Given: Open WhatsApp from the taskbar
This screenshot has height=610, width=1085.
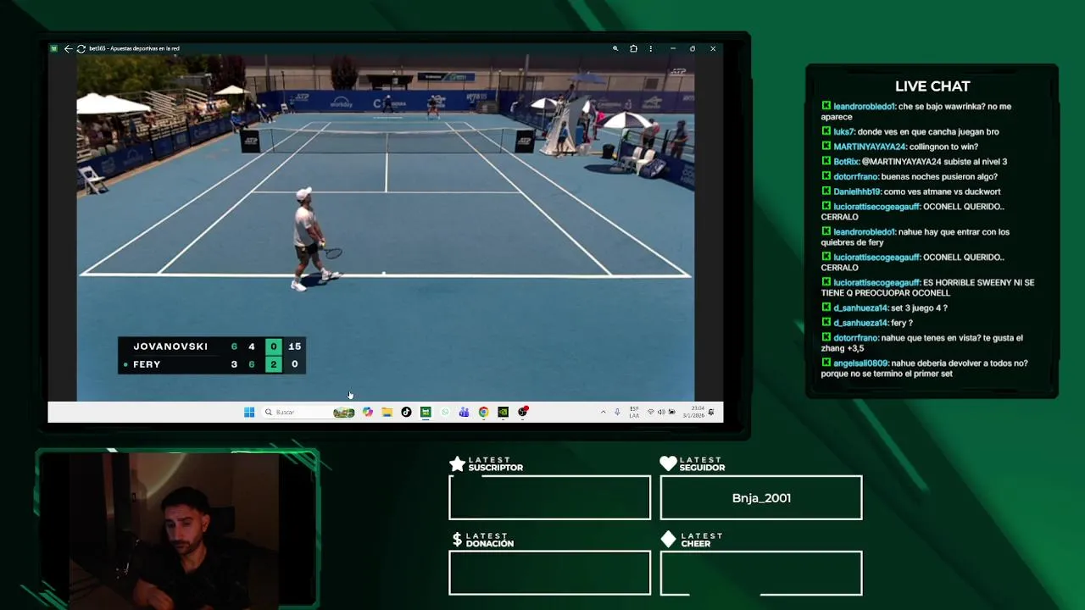Looking at the screenshot, I should tap(445, 412).
